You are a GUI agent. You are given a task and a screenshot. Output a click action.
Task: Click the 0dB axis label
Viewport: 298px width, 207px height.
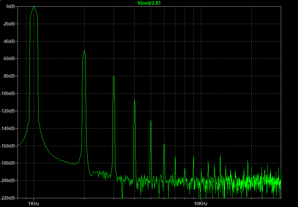click(11, 6)
